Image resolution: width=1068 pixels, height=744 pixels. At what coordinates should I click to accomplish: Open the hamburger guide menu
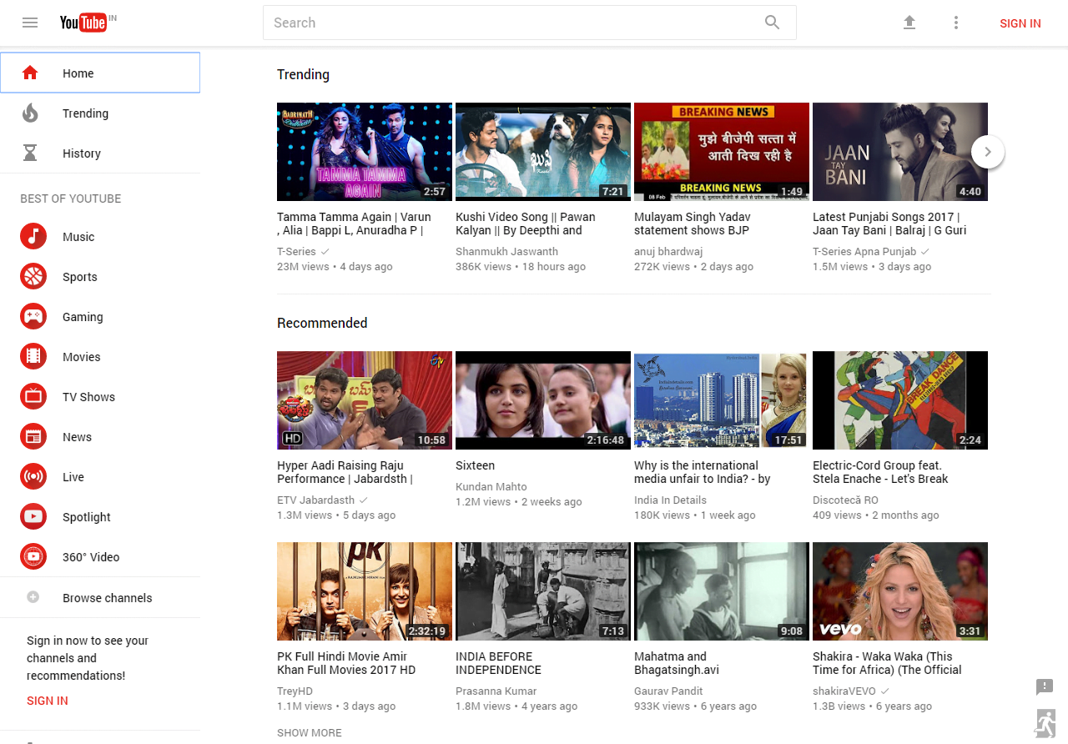30,23
